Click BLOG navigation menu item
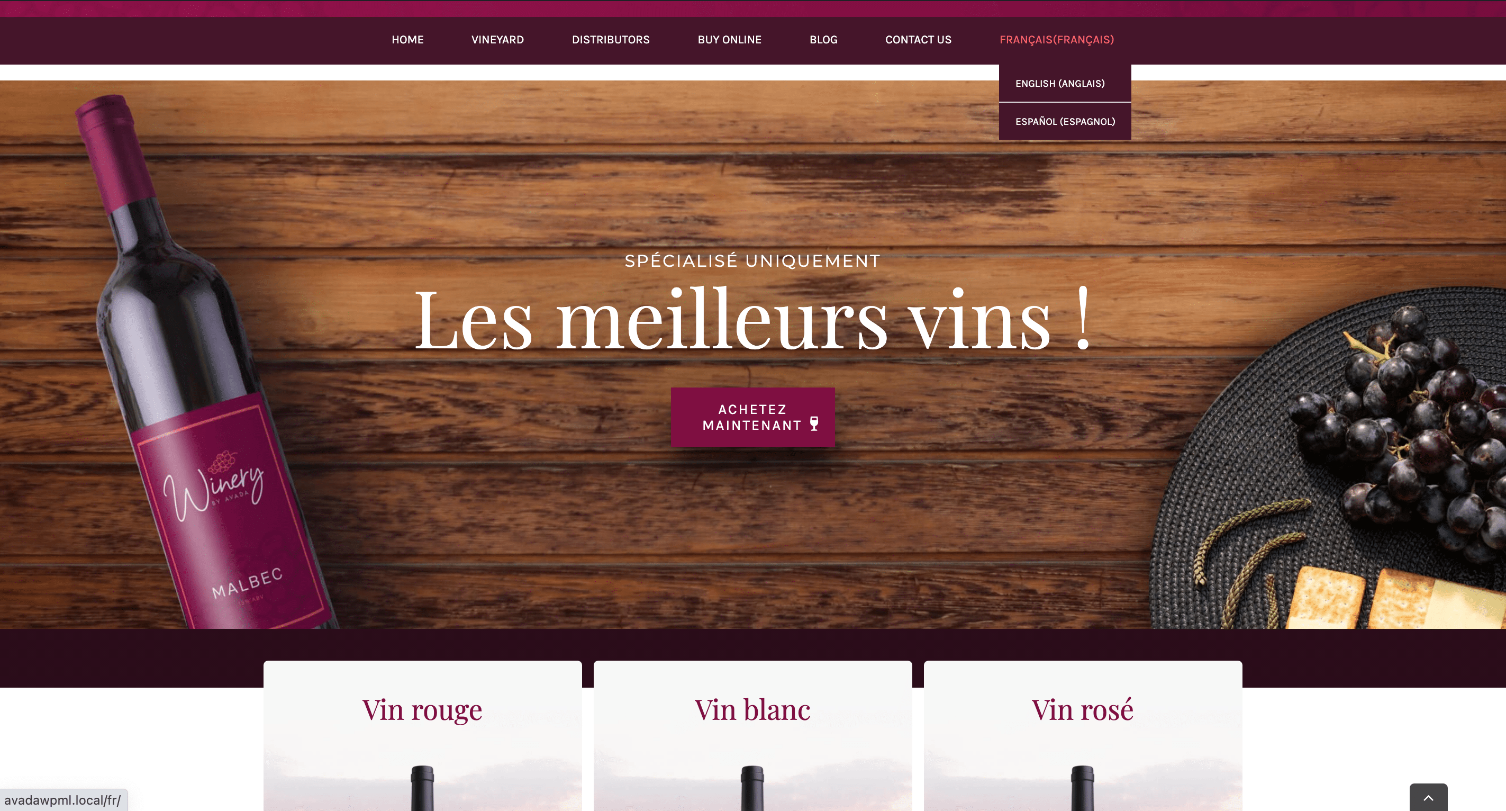Screen dimensions: 1506x811 tap(822, 39)
